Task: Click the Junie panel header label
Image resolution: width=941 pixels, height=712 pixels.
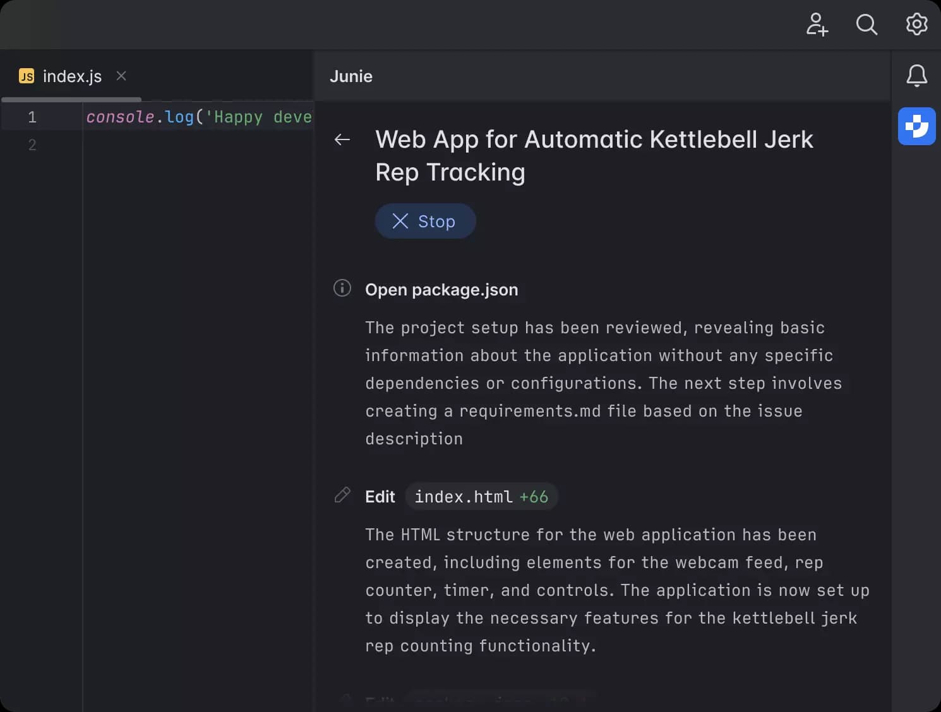Action: point(351,76)
